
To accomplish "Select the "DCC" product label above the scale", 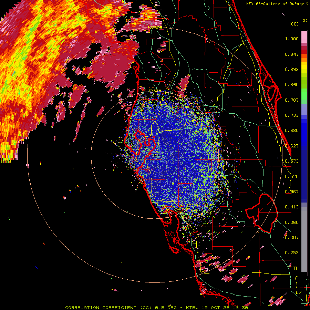I will (302, 21).
